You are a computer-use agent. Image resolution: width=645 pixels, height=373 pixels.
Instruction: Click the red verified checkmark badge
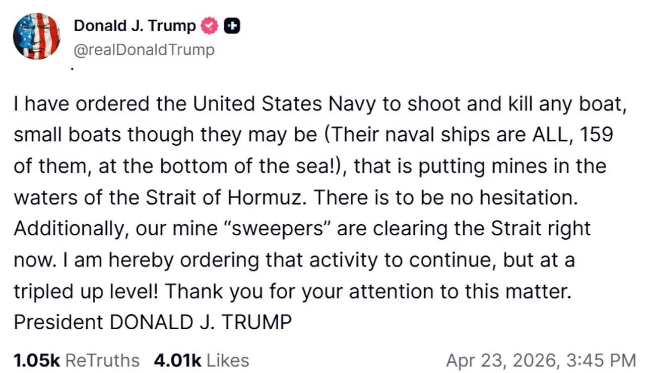[209, 26]
